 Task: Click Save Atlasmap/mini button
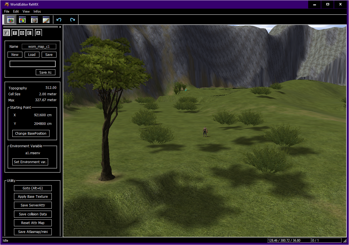(33, 232)
